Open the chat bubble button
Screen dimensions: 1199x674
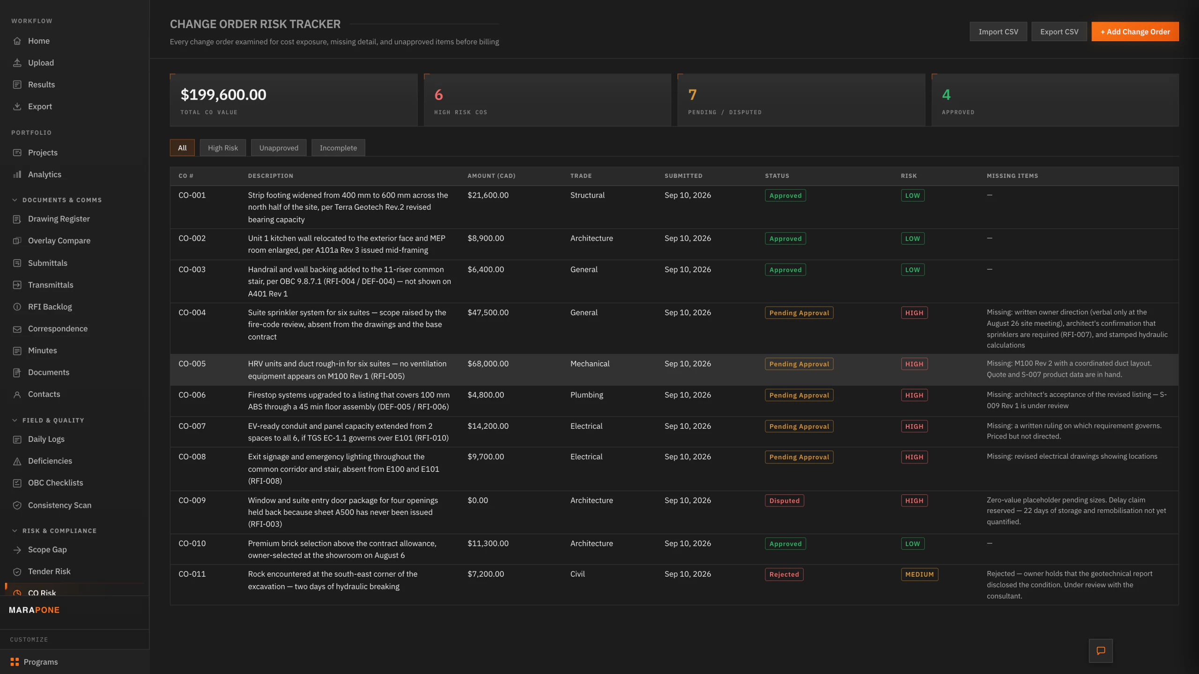(1101, 651)
